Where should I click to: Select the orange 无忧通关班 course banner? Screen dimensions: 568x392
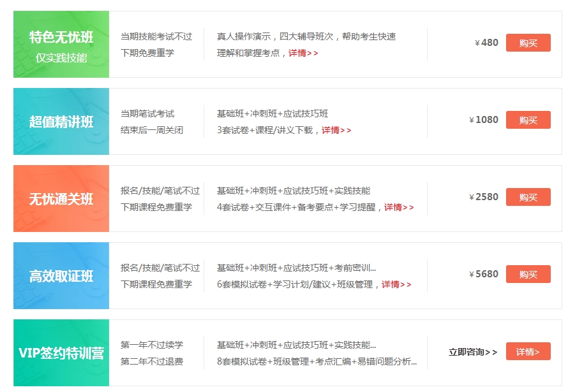pyautogui.click(x=61, y=199)
